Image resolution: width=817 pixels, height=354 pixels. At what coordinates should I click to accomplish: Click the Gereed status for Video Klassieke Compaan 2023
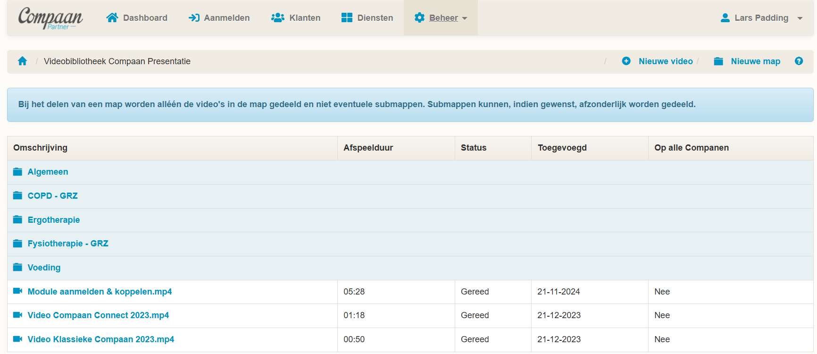(475, 339)
